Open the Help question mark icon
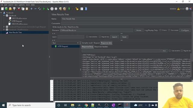193x108 pixels. (86, 9)
